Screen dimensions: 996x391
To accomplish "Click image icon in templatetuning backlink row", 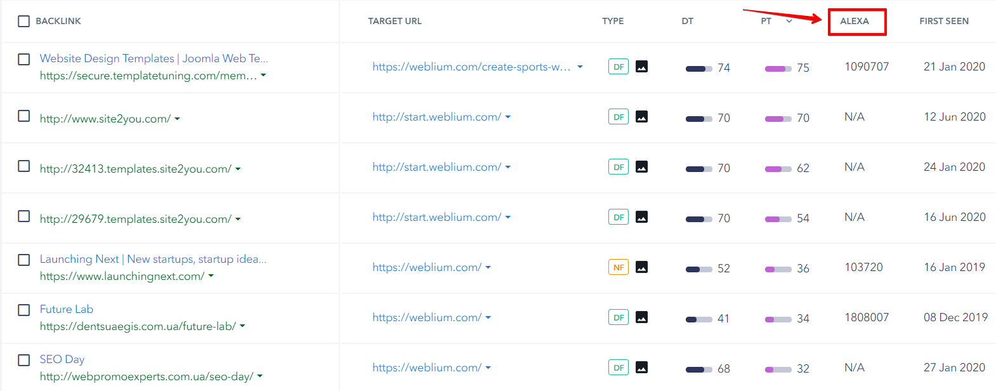I will [x=641, y=67].
